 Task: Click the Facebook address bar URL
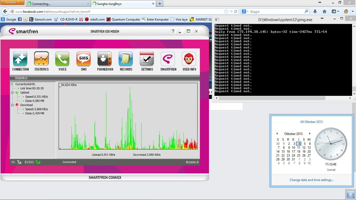pyautogui.click(x=53, y=12)
